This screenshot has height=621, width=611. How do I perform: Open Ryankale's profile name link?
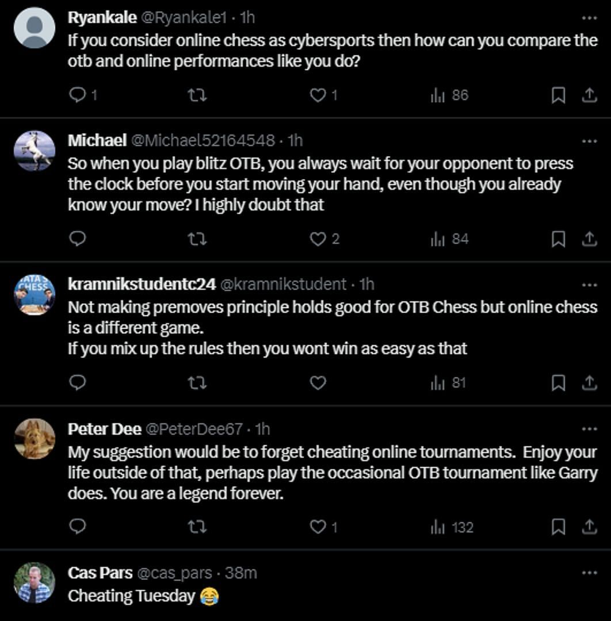101,18
